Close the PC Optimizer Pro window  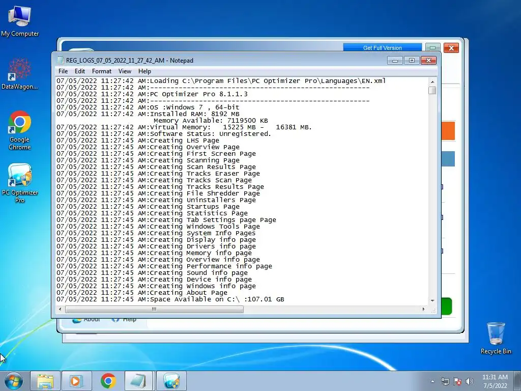451,48
